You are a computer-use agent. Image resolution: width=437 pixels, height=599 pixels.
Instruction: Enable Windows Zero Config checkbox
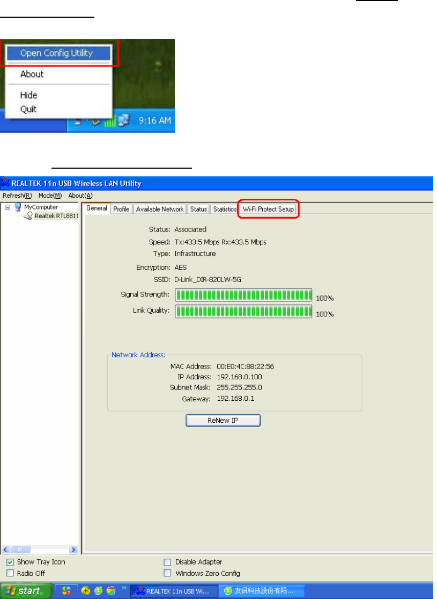tap(167, 573)
